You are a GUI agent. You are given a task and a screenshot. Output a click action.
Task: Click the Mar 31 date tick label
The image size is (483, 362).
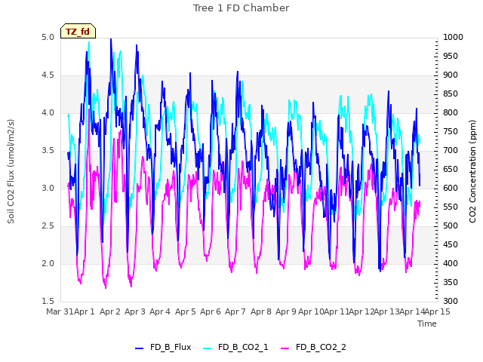[60, 311]
